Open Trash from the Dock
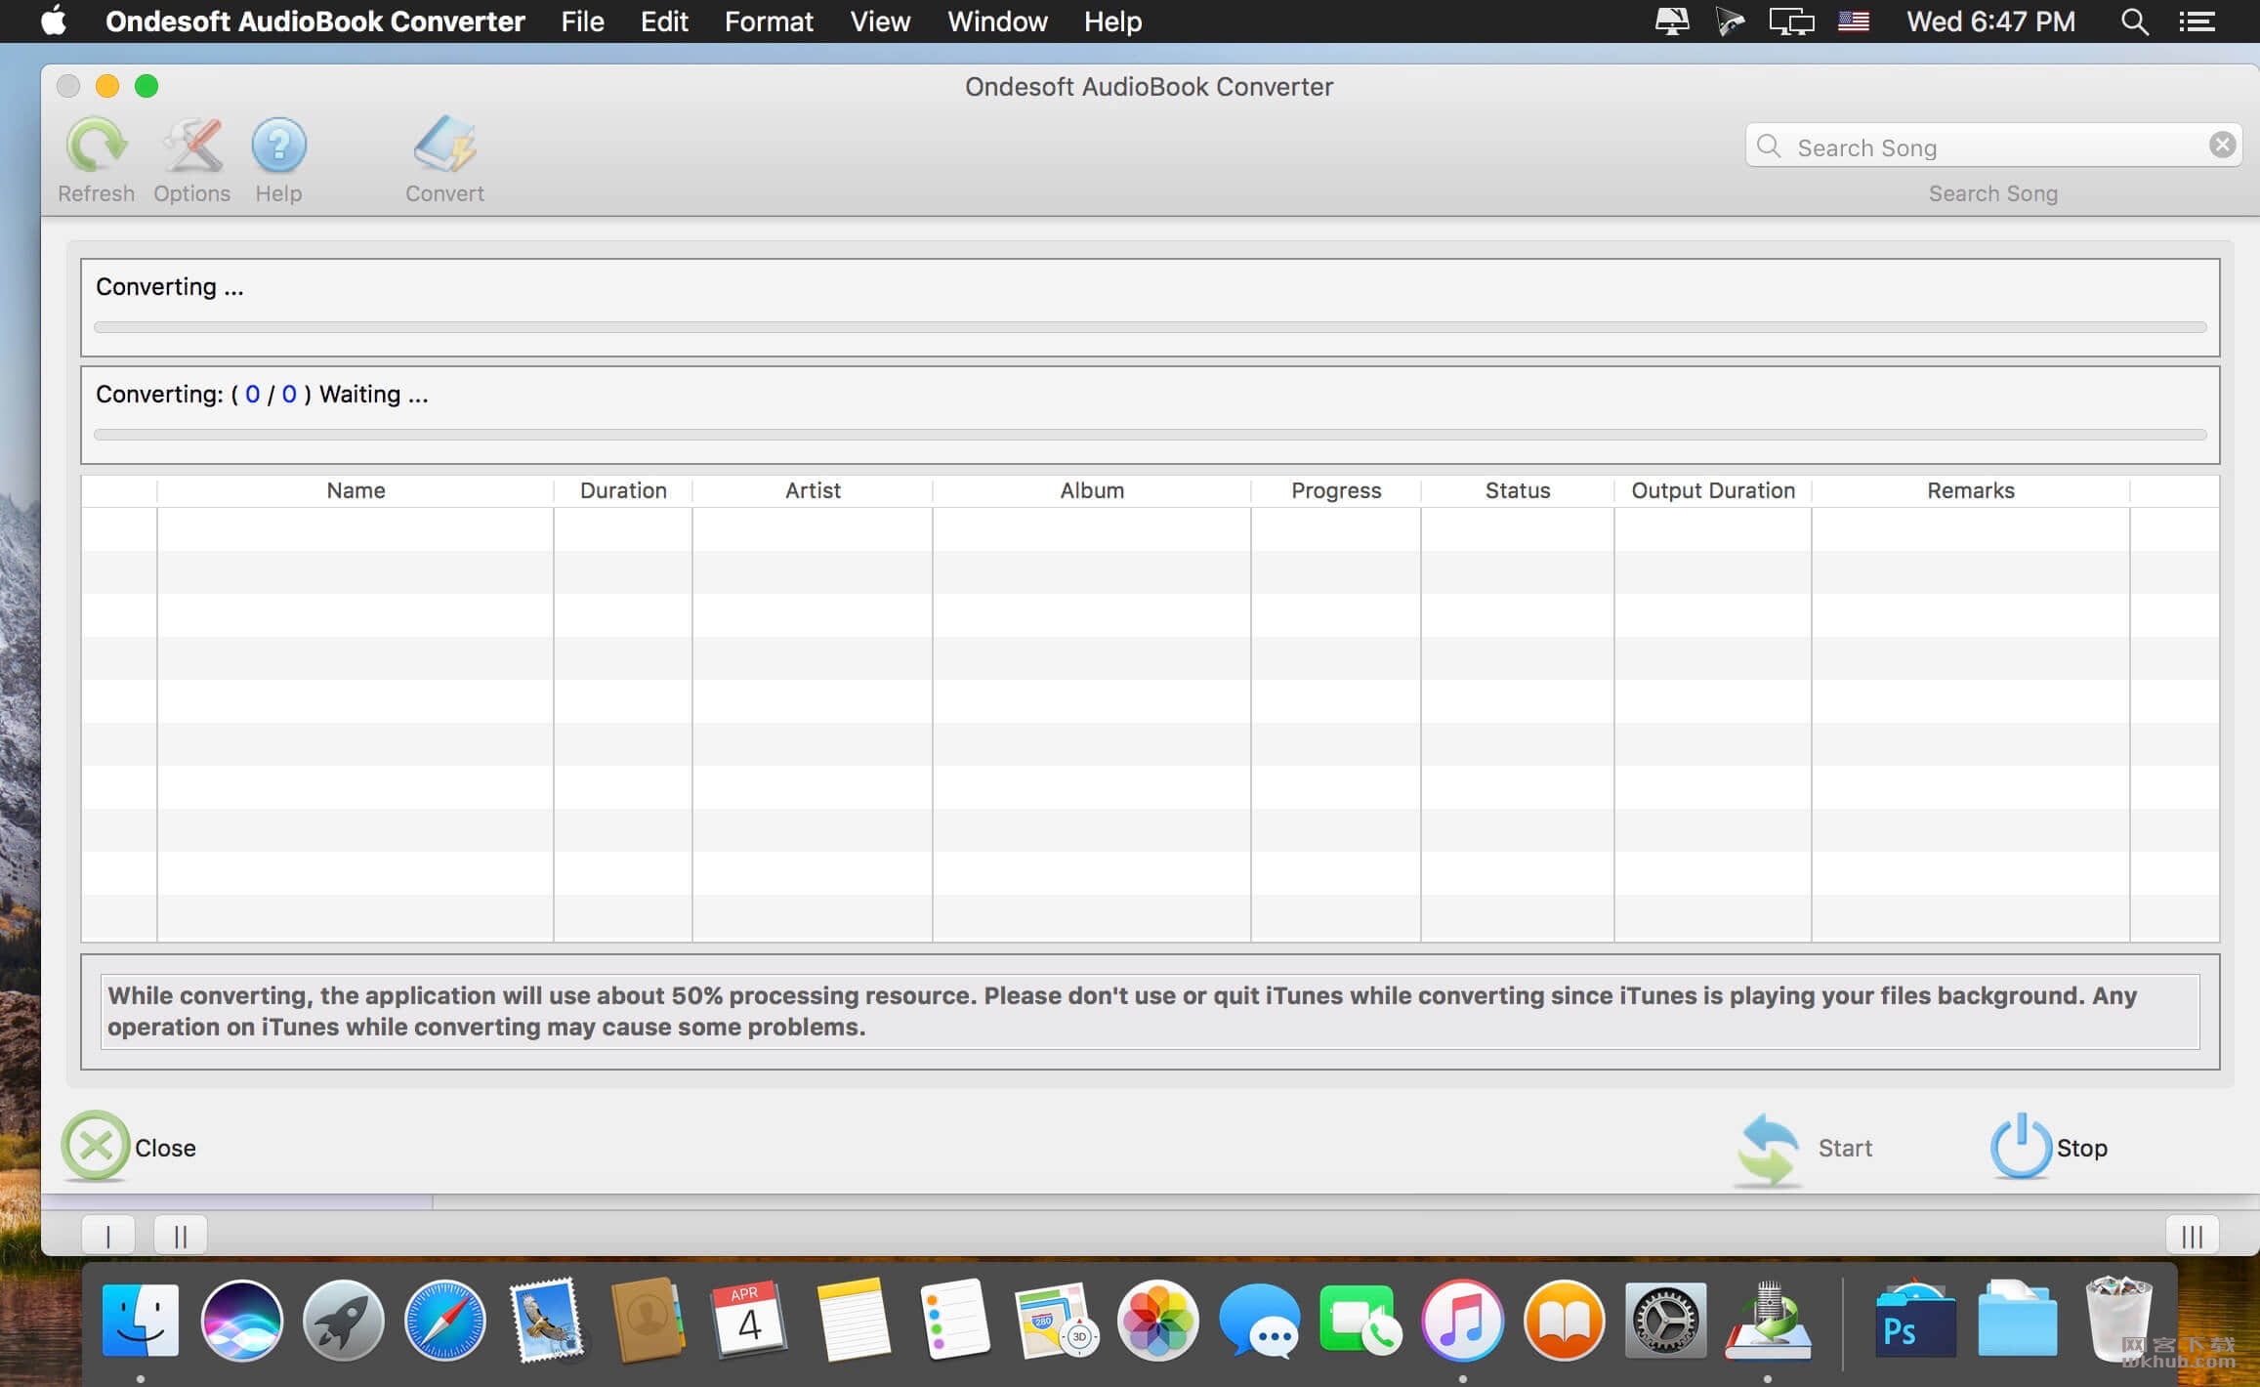Viewport: 2260px width, 1387px height. (x=2118, y=1321)
